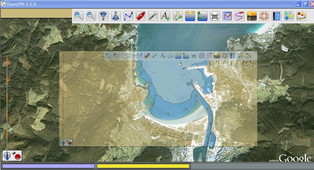Zoom out with the minus magnifier tool
Image resolution: width=314 pixels, height=170 pixels.
(91, 16)
